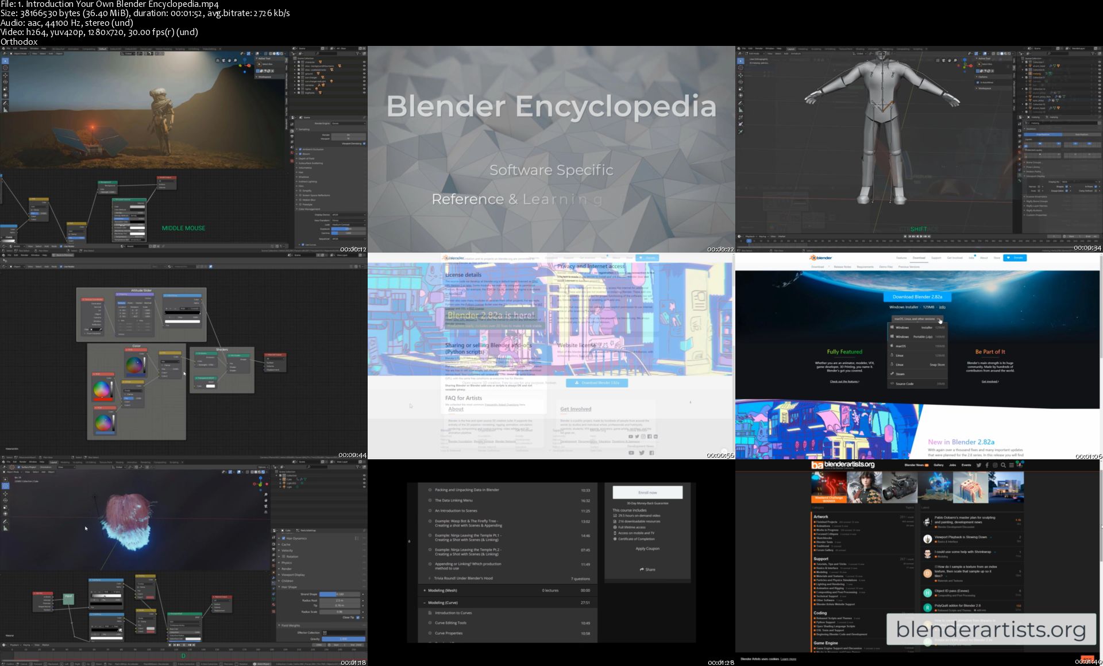Open topic "PolyQuilt addon for Blender 2.8"

(957, 606)
